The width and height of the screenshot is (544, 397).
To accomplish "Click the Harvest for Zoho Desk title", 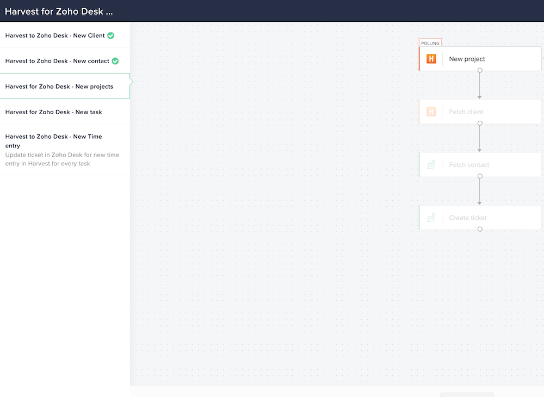I will point(59,11).
